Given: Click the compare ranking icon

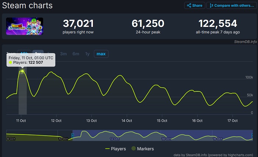Looking at the screenshot, I should pyautogui.click(x=212, y=6).
